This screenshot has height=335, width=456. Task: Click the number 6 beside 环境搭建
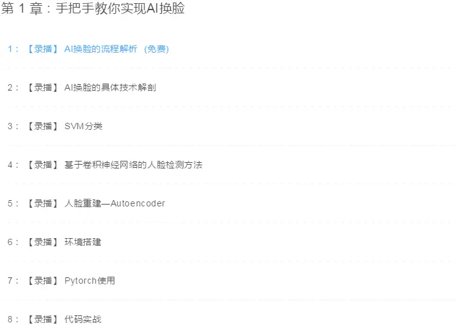[10, 243]
